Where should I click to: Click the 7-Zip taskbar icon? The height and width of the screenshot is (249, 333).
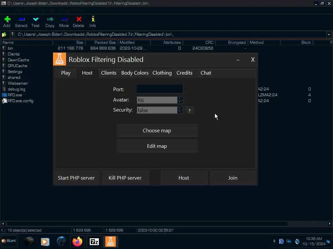point(94,242)
